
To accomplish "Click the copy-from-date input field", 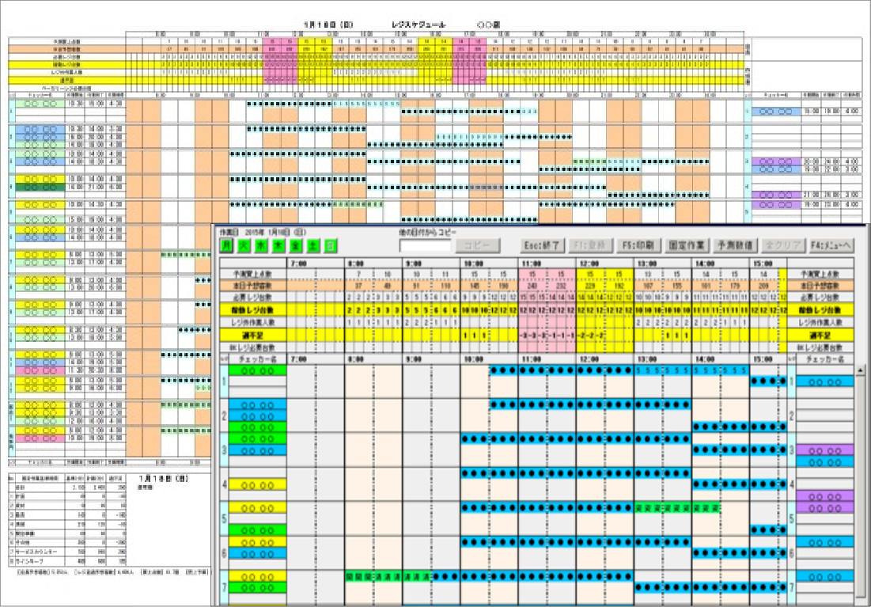I will click(426, 245).
